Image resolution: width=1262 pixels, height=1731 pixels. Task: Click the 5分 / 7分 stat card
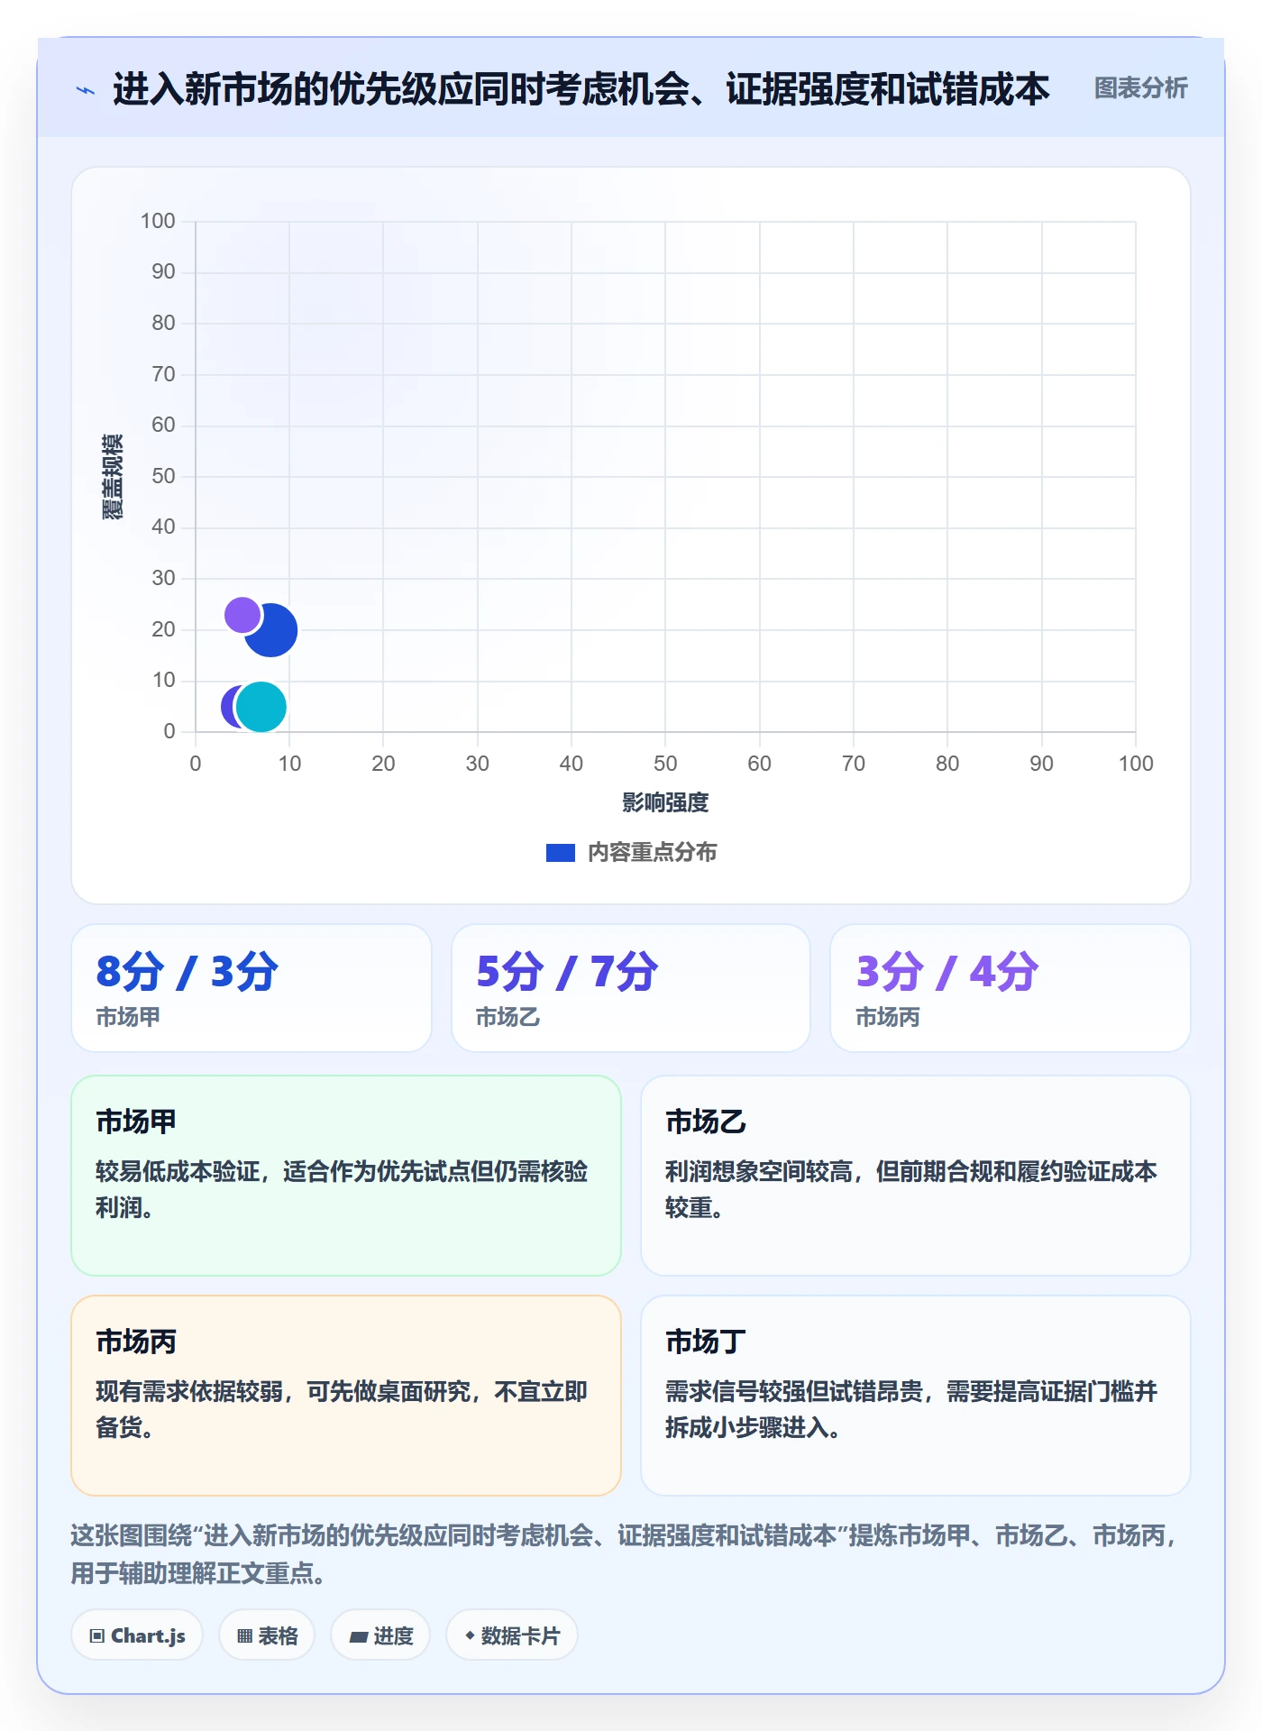coord(631,988)
